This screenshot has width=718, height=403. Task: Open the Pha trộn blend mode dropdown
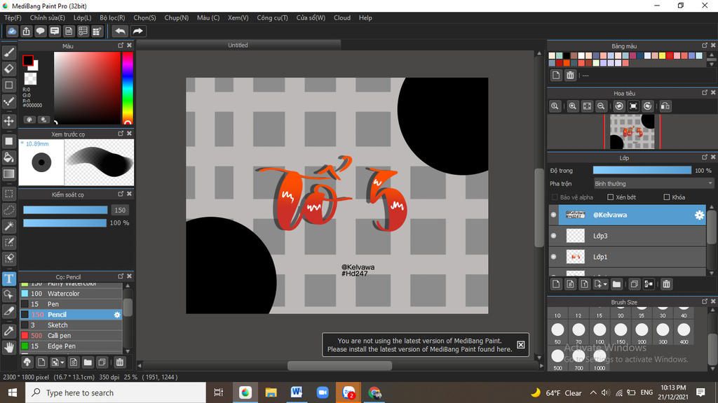(x=653, y=184)
